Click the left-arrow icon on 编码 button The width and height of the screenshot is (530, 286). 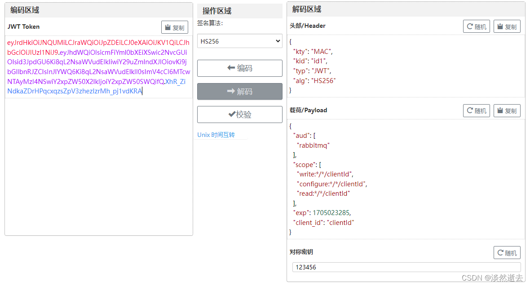point(231,68)
